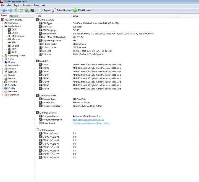Click the Display monitor icon
Viewport: 199px width, 182px height.
(6, 62)
